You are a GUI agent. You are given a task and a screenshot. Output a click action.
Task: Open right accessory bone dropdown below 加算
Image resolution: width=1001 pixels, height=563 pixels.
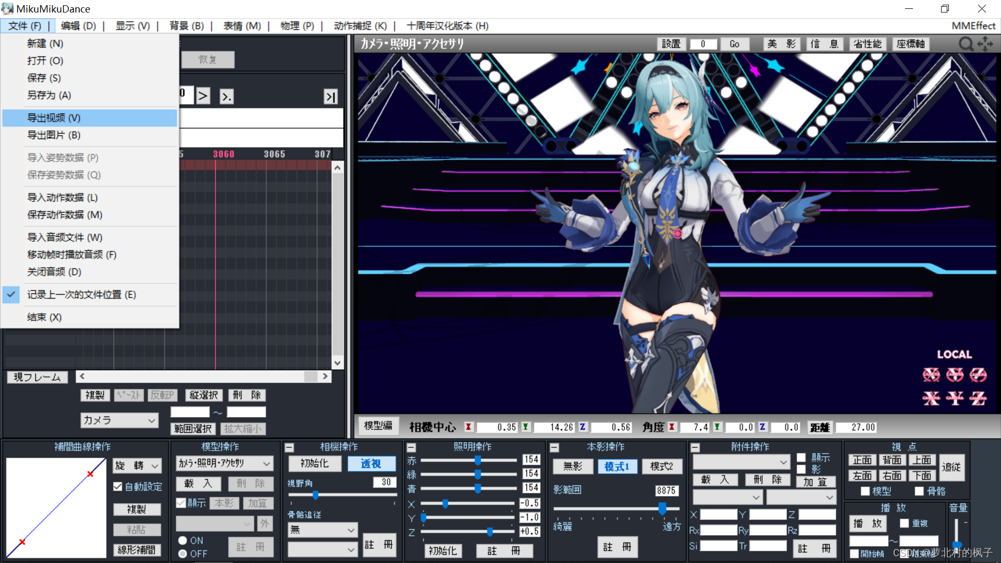tap(801, 497)
